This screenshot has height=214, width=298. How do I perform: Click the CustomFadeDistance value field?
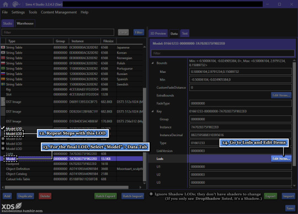(x=241, y=88)
